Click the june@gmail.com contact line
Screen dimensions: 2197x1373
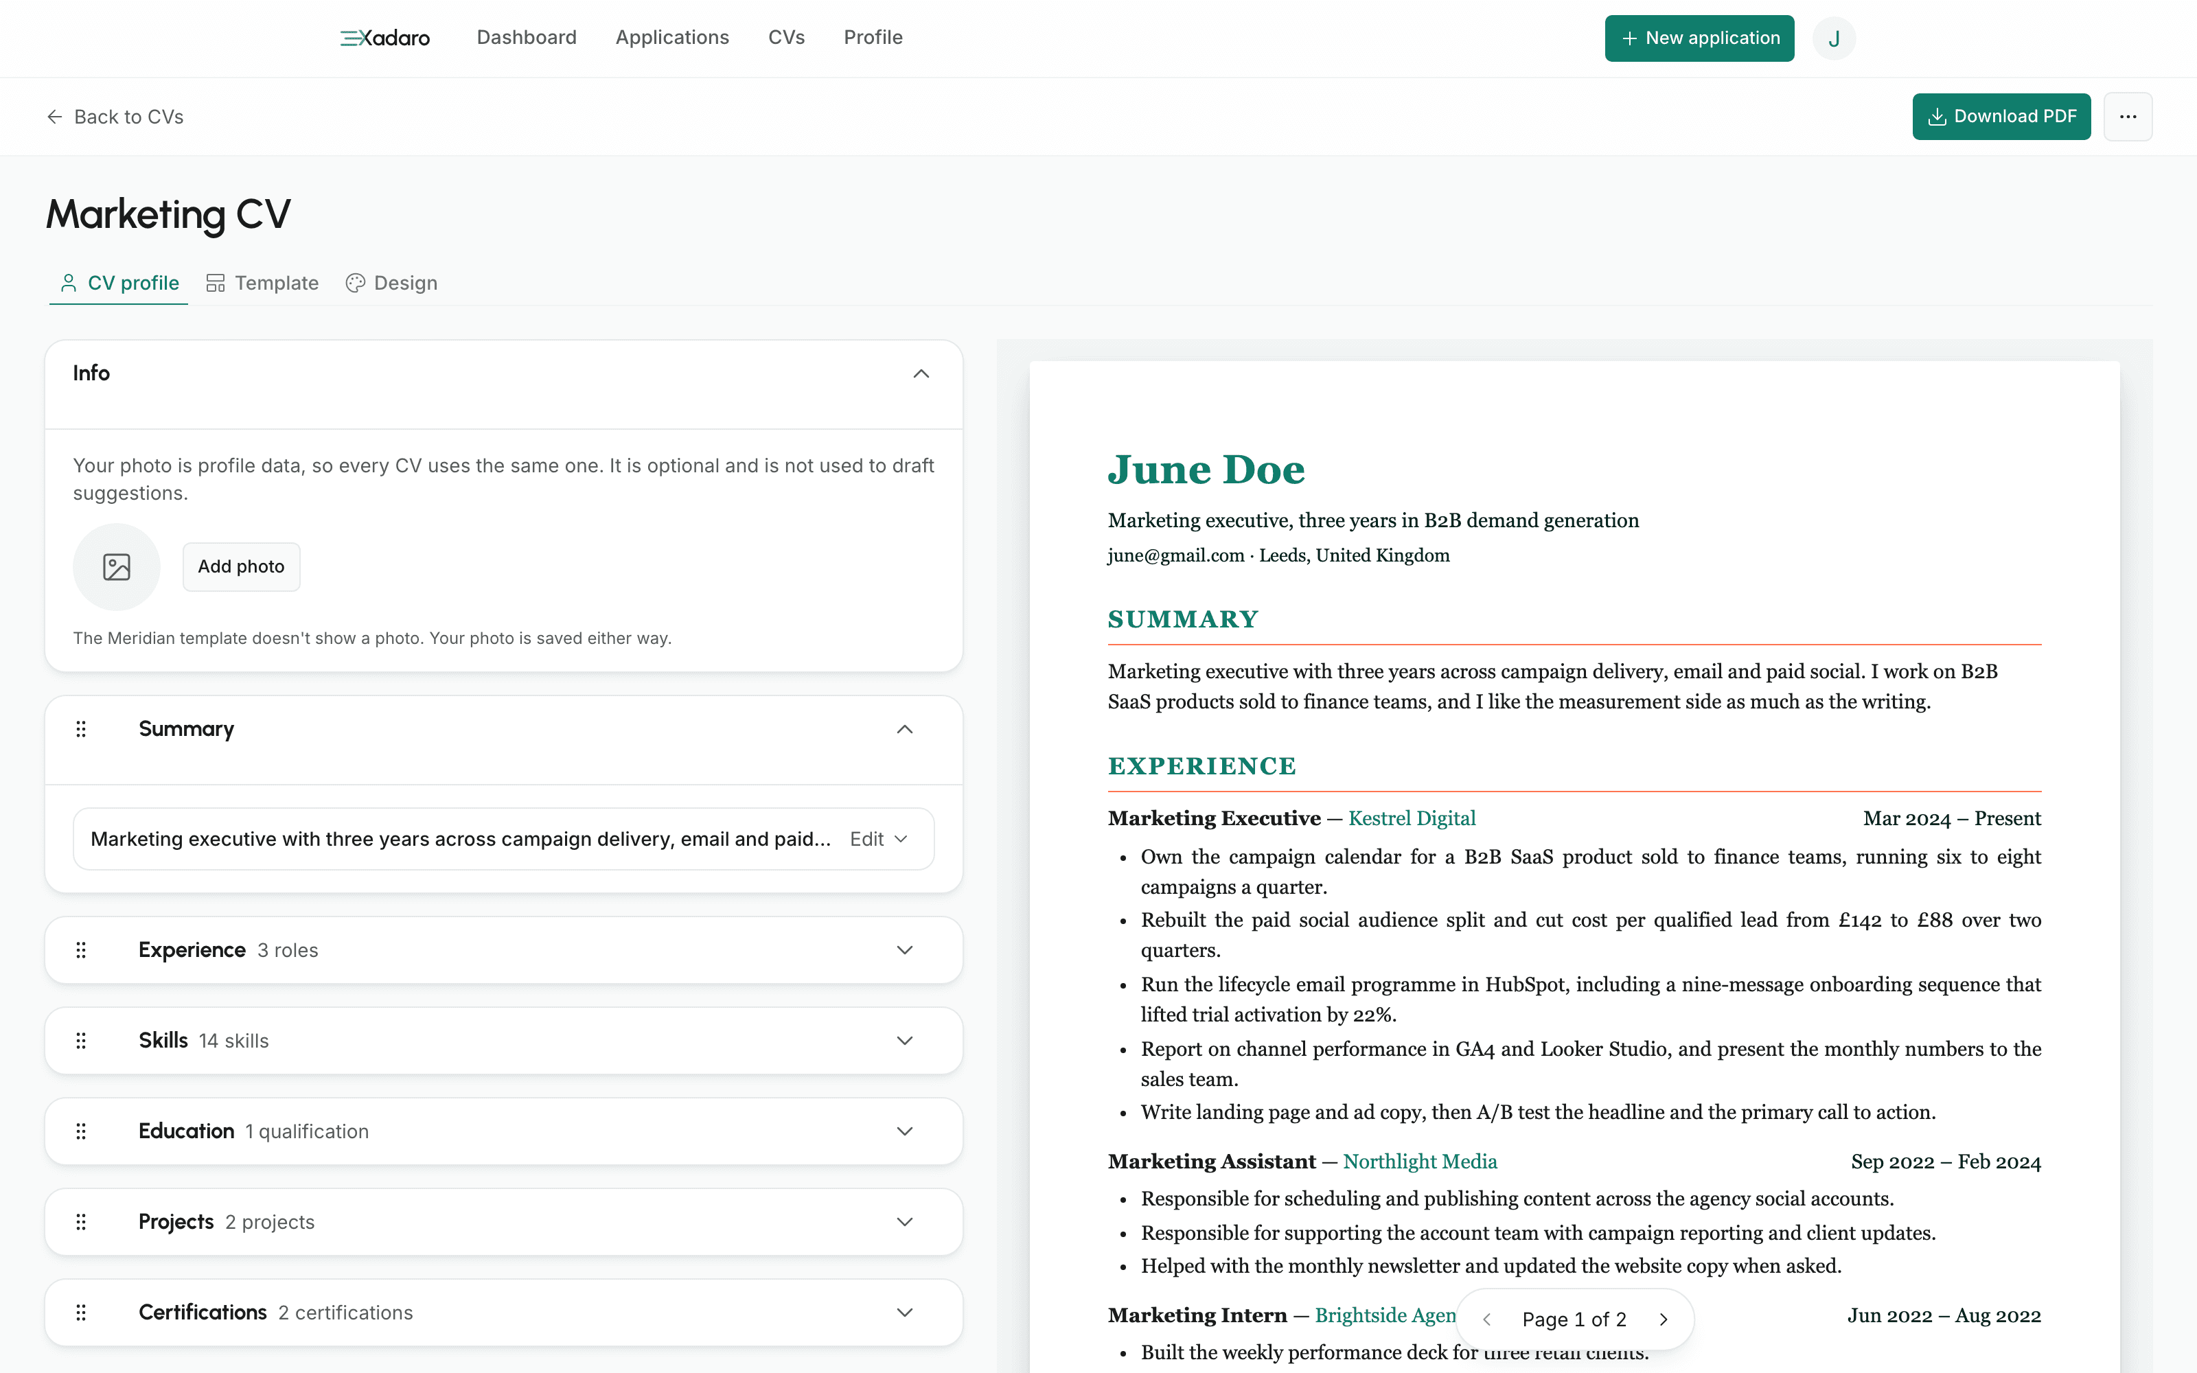click(x=1278, y=555)
